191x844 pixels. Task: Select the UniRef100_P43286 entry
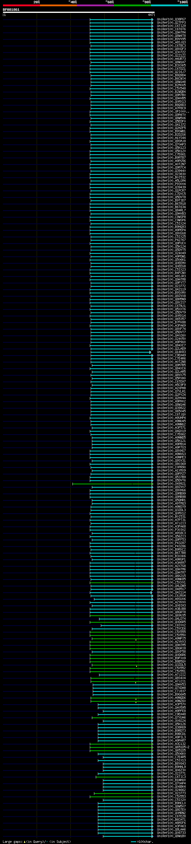171,546
